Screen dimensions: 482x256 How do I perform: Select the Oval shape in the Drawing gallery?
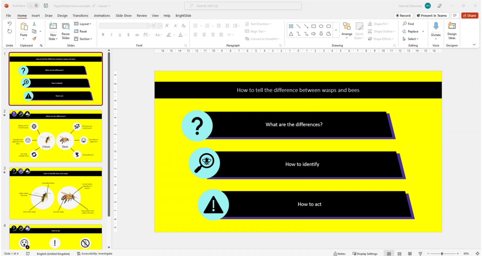(x=321, y=26)
